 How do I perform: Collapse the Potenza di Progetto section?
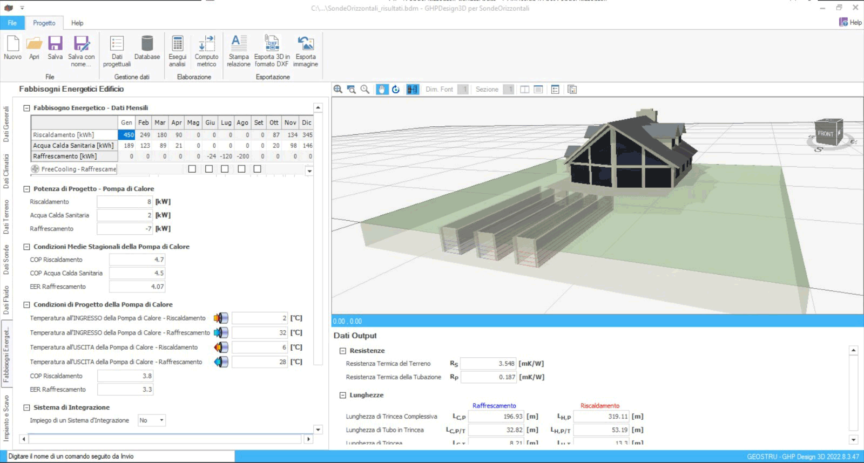(26, 189)
